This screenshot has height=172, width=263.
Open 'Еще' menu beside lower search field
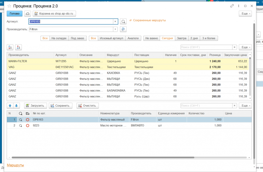tap(245, 106)
